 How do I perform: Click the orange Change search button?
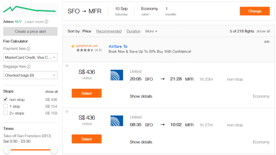pyautogui.click(x=255, y=11)
